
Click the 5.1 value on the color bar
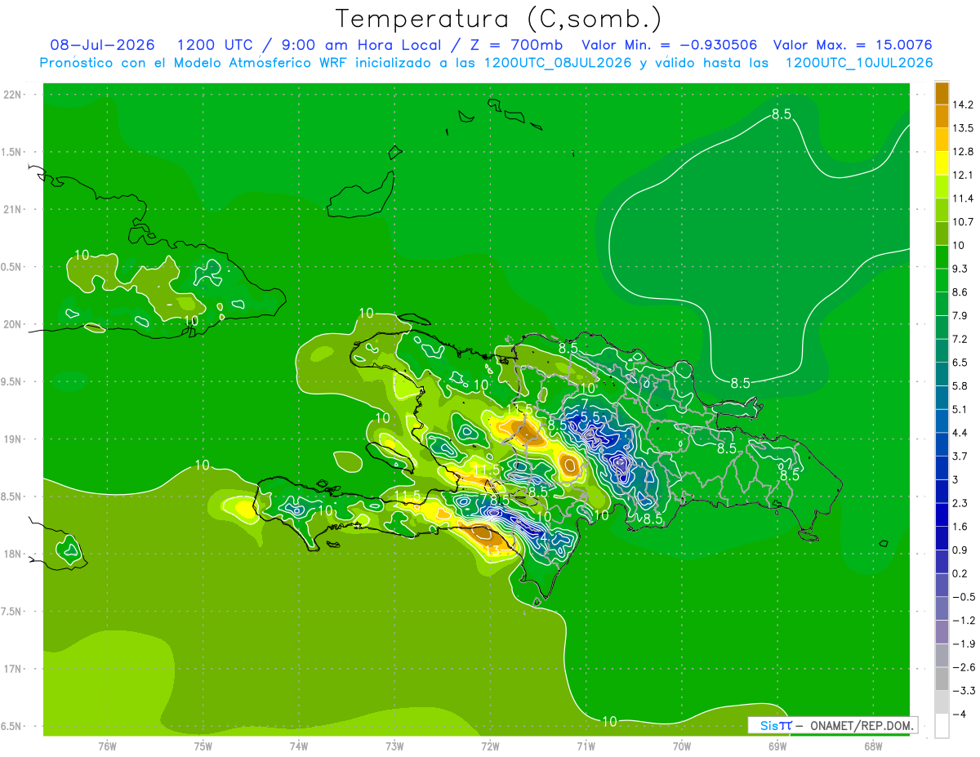[x=960, y=409]
